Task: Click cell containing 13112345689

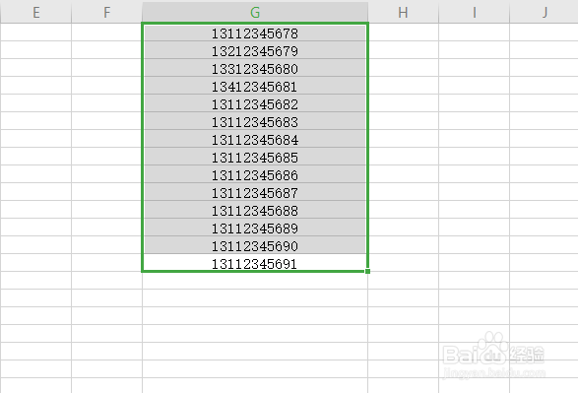Action: 255,228
